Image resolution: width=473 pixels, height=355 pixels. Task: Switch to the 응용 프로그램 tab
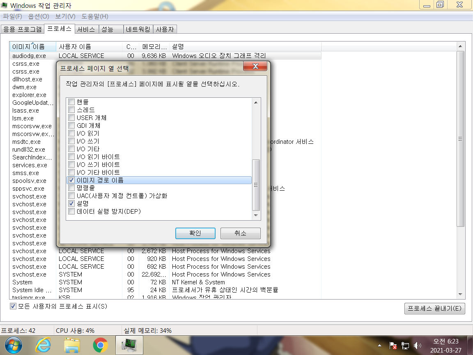(x=23, y=29)
